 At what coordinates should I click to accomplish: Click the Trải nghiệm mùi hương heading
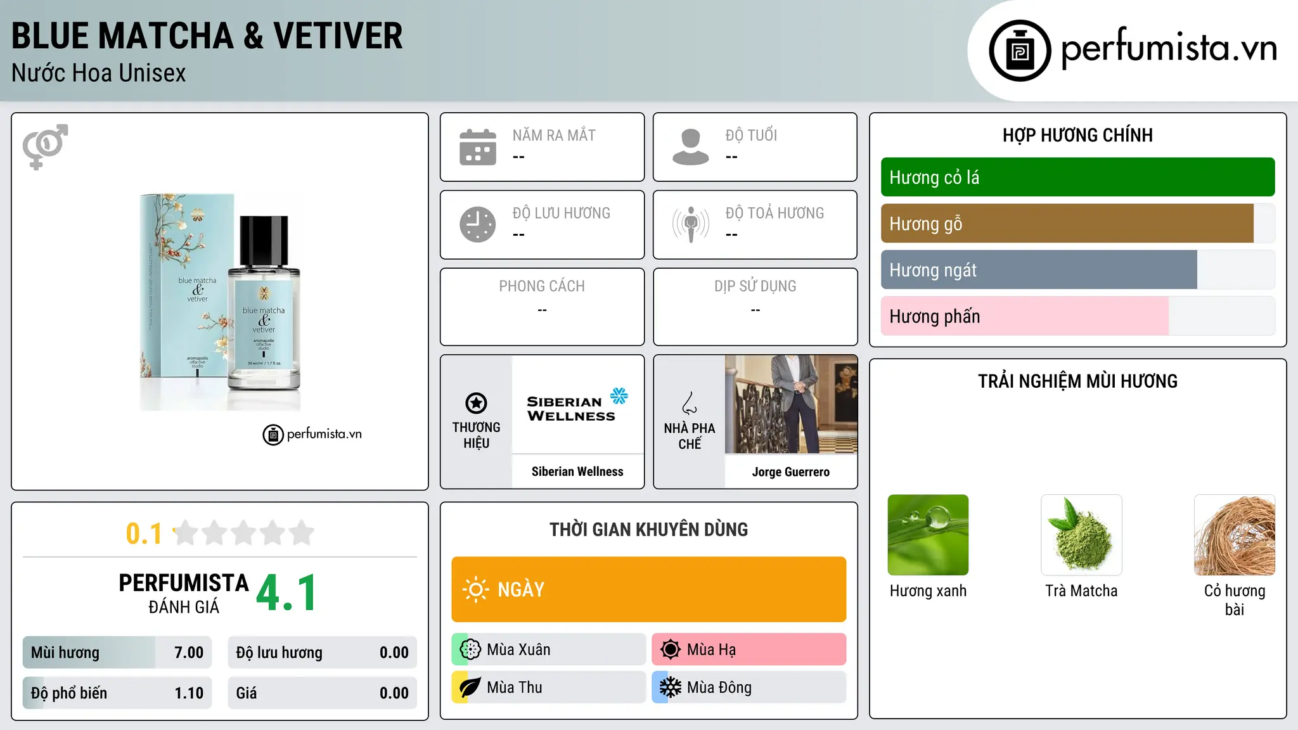(x=1077, y=381)
